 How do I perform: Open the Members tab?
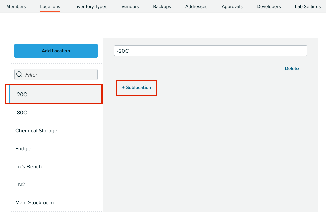click(x=16, y=7)
